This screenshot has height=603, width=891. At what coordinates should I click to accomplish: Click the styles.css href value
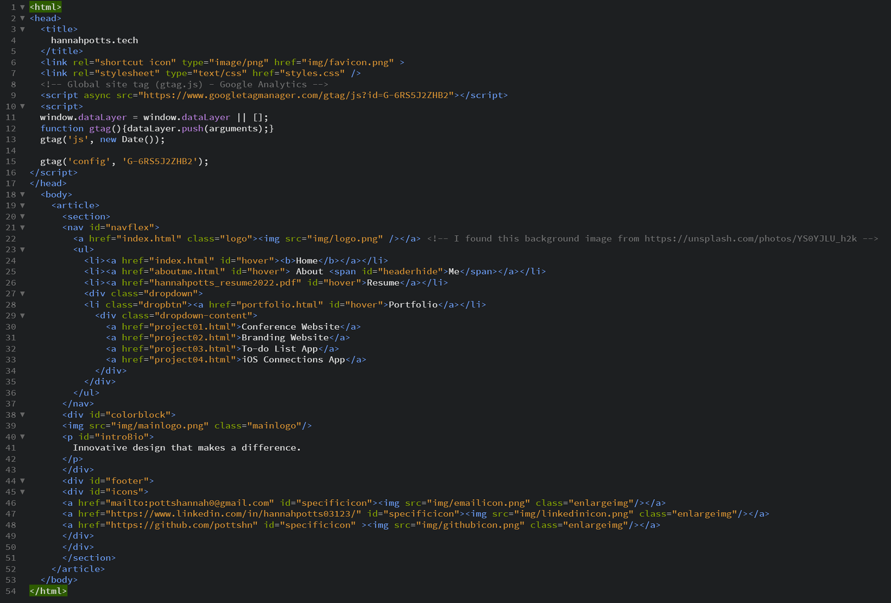pyautogui.click(x=312, y=73)
